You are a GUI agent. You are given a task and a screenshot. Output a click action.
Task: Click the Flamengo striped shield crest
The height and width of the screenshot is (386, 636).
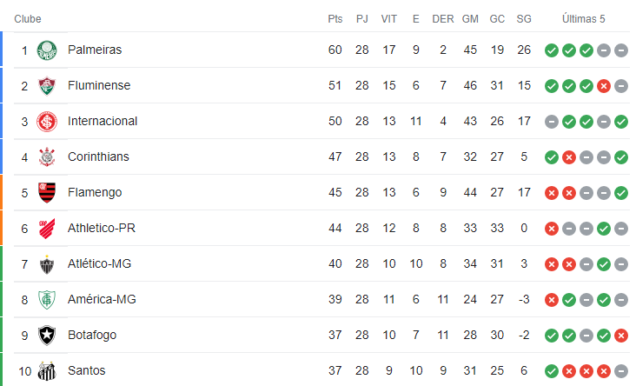[47, 193]
